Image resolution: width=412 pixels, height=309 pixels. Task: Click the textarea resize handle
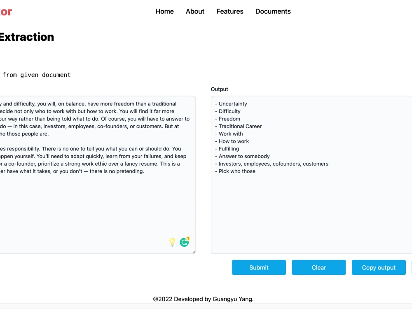coord(194,251)
